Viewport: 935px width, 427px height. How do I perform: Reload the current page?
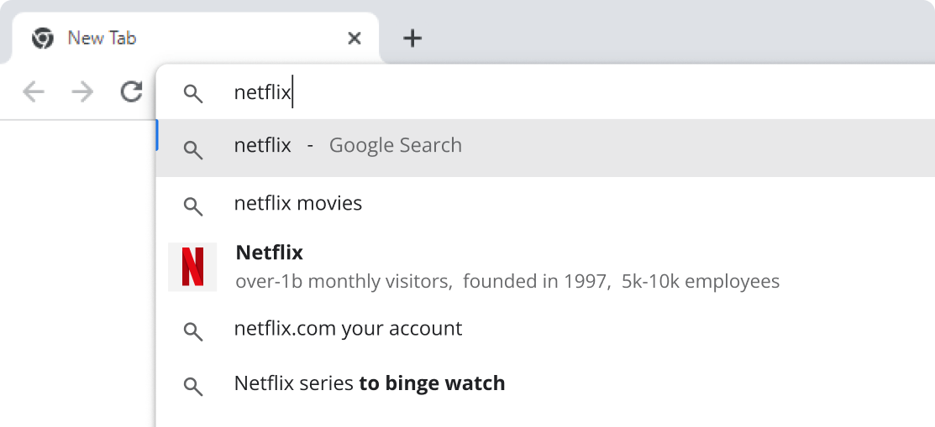131,91
